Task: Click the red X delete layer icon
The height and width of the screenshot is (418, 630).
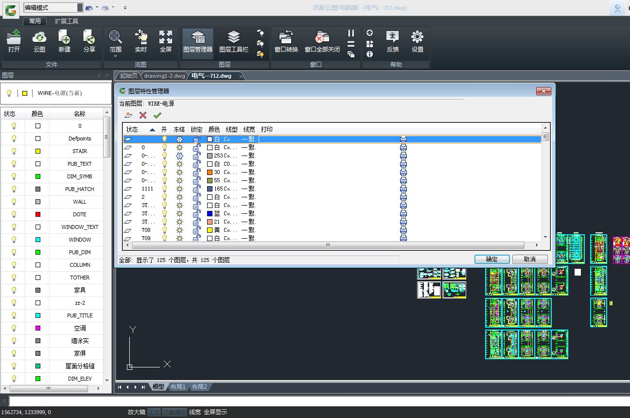Action: [143, 115]
